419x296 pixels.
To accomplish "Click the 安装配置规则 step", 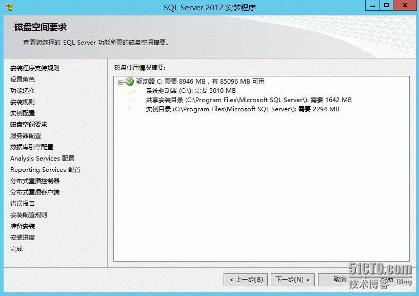I will click(x=29, y=215).
